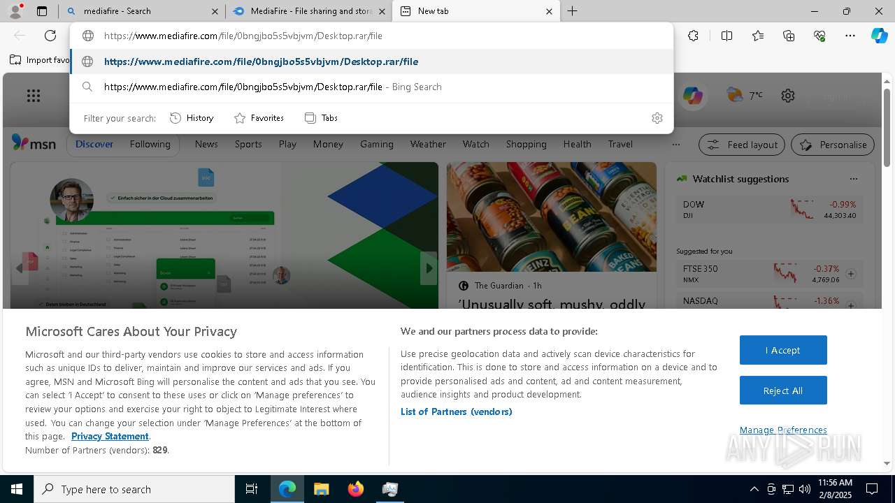
Task: Open Microsoft Edge in taskbar
Action: [287, 489]
